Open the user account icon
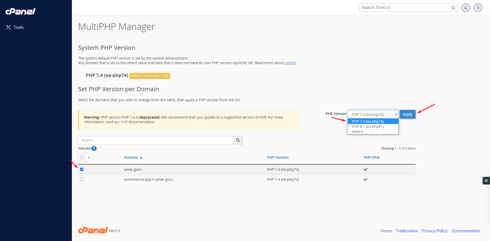 pyautogui.click(x=478, y=8)
